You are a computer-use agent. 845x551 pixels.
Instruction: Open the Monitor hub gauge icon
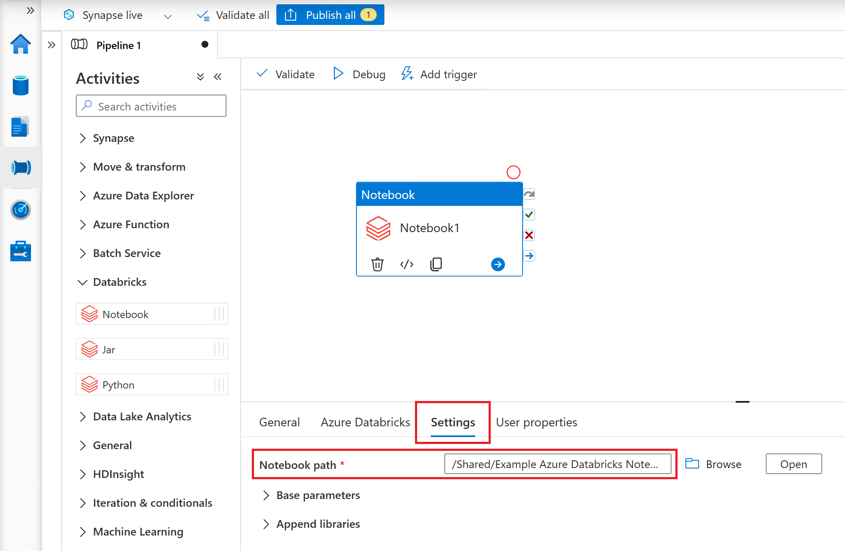(21, 210)
